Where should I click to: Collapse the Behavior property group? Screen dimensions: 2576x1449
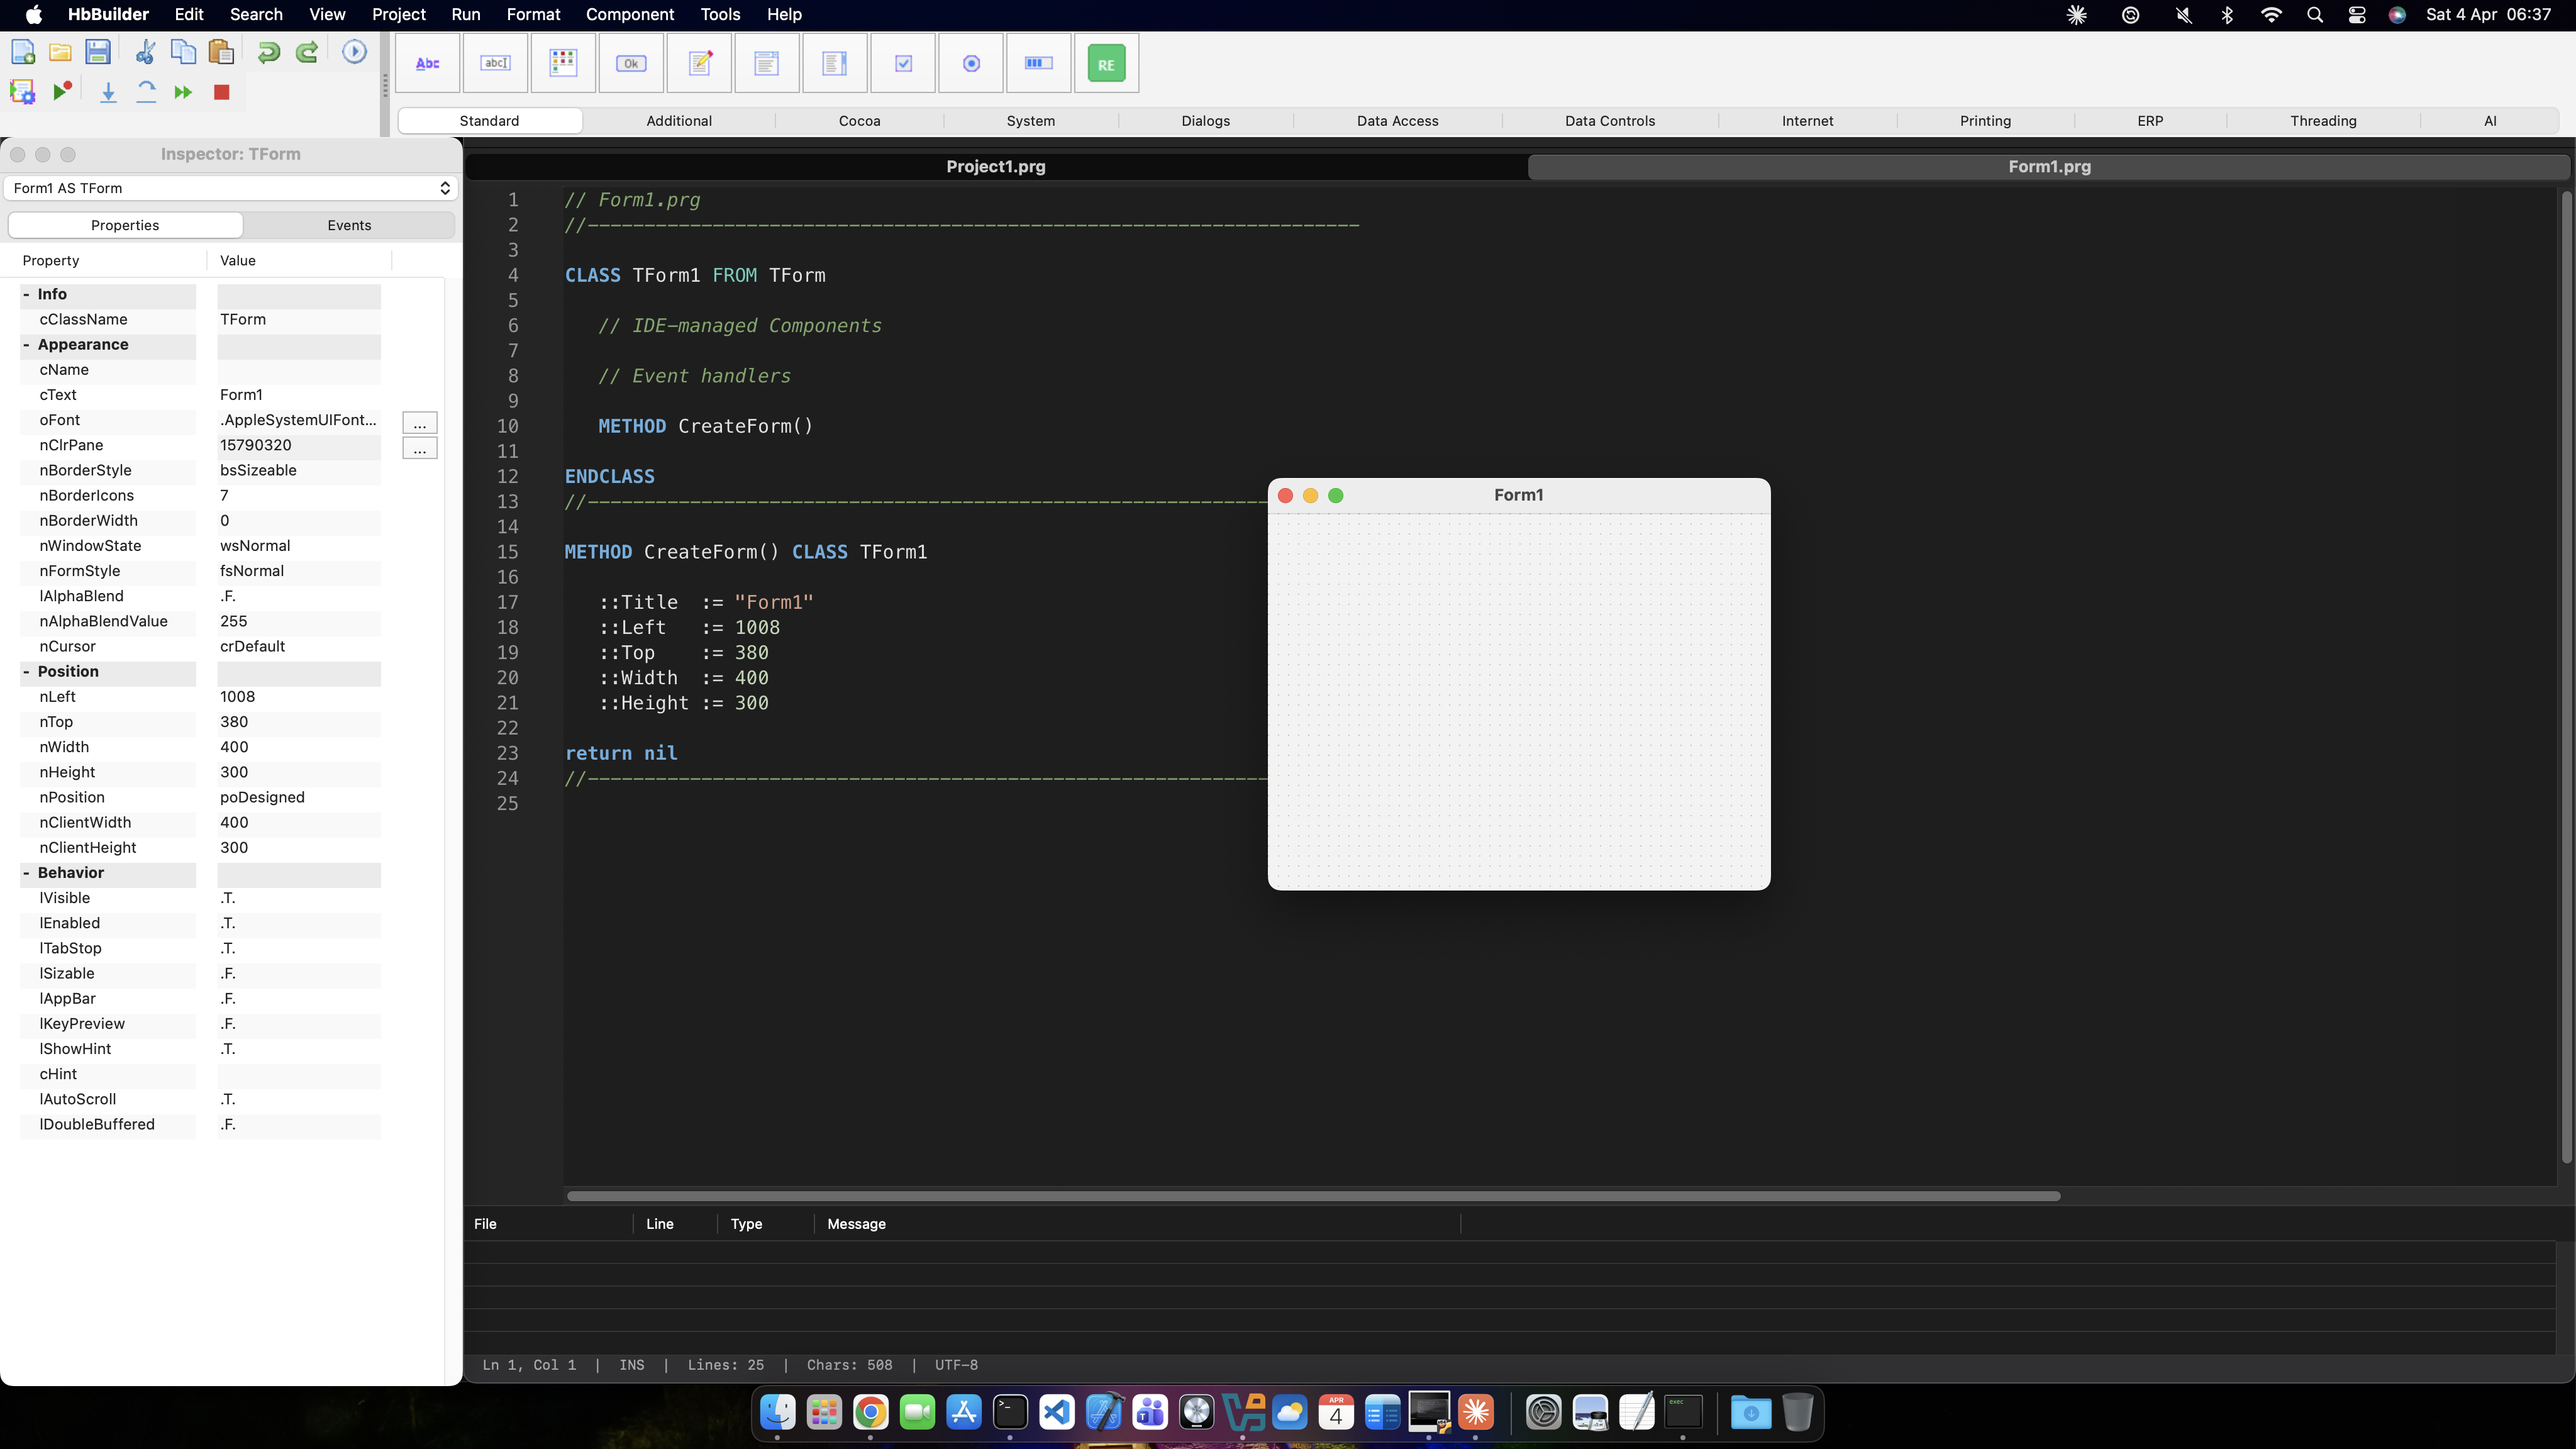(27, 872)
